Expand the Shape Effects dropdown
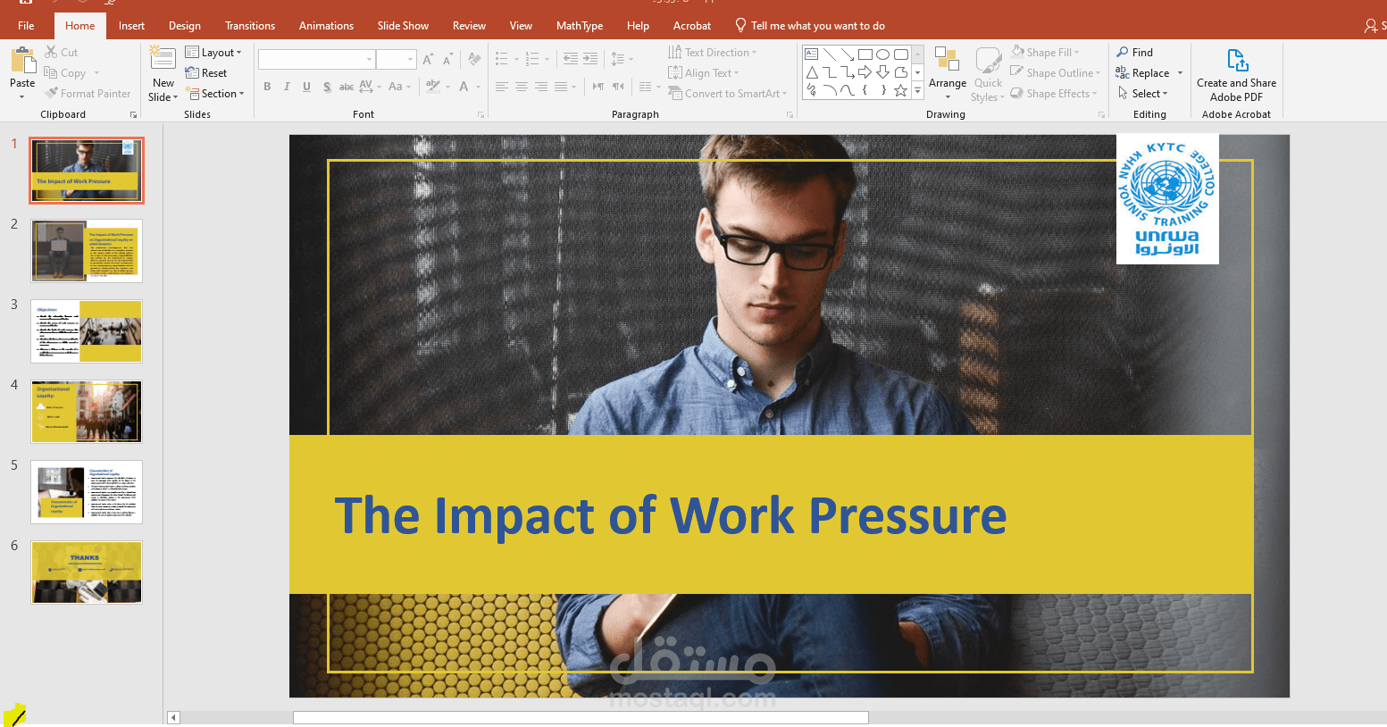Image resolution: width=1387 pixels, height=727 pixels. coord(1054,94)
